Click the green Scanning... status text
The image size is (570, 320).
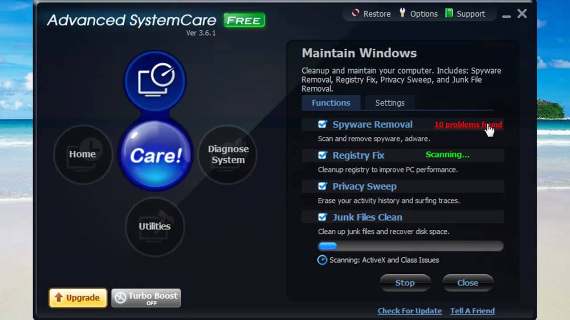click(448, 155)
